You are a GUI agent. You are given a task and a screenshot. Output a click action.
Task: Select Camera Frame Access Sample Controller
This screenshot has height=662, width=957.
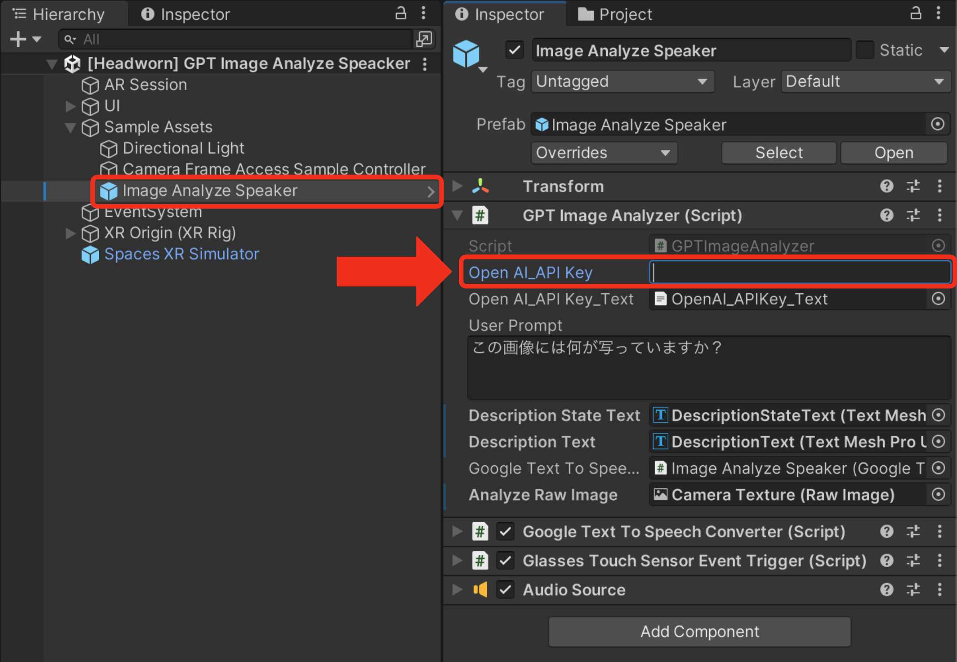tap(274, 169)
